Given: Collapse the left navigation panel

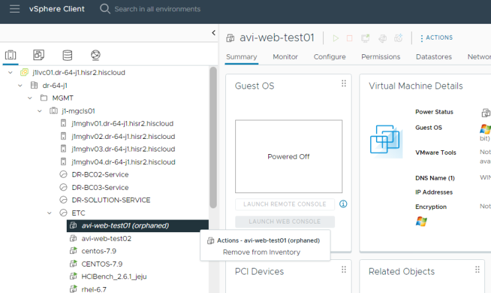Looking at the screenshot, I should click(213, 33).
